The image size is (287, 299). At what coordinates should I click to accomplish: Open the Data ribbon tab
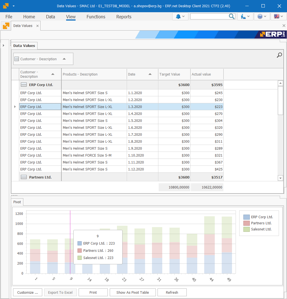(50, 17)
